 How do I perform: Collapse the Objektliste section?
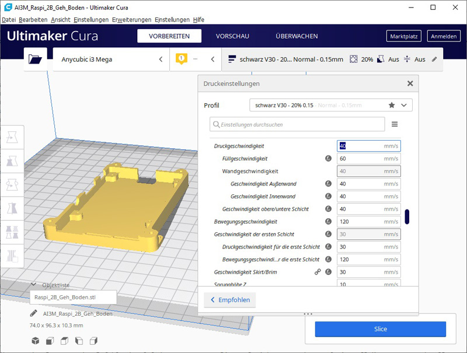(34, 285)
